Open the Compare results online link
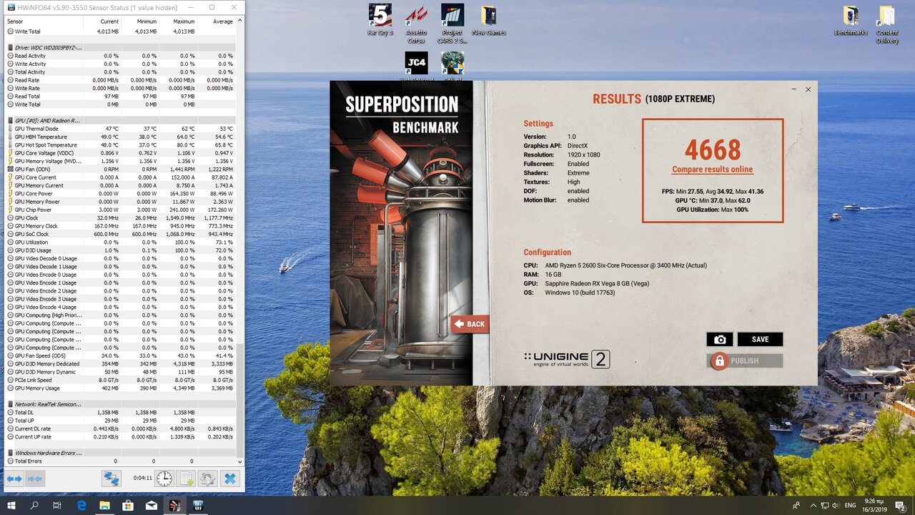This screenshot has width=915, height=515. [712, 170]
